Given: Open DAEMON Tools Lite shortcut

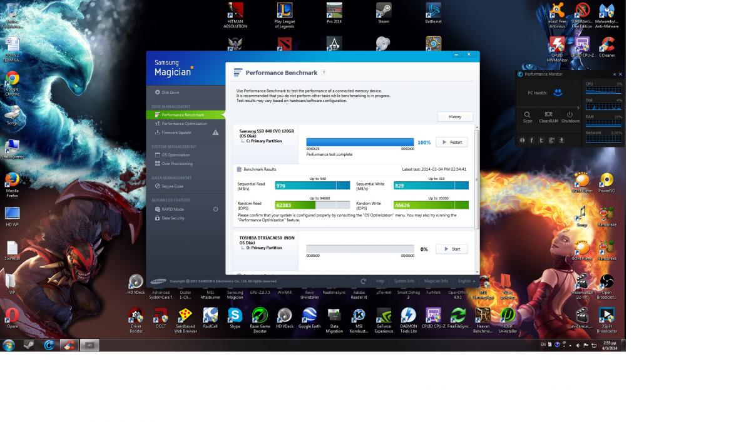Looking at the screenshot, I should pyautogui.click(x=408, y=319).
